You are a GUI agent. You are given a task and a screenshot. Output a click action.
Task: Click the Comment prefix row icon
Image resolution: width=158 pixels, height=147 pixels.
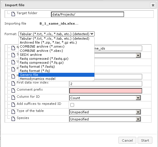(x=13, y=90)
